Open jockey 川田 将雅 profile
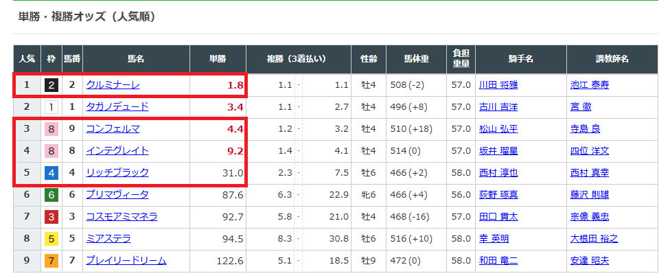 click(499, 85)
